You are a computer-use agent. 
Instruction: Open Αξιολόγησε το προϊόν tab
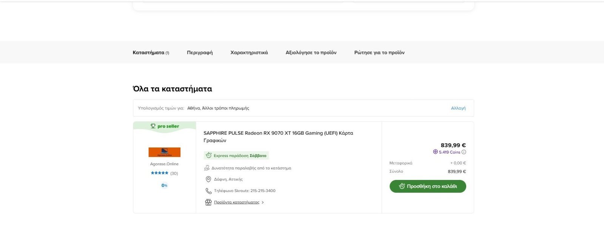point(311,52)
